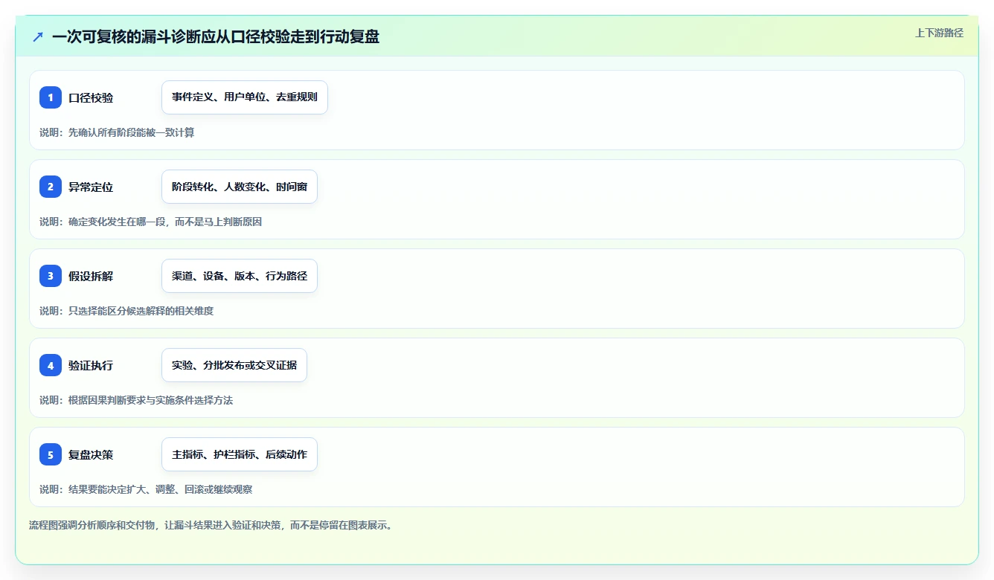Click the heading 一次可复核的漏斗诊断应从口径校验走到行动复盘
The width and height of the screenshot is (994, 580).
pos(216,36)
